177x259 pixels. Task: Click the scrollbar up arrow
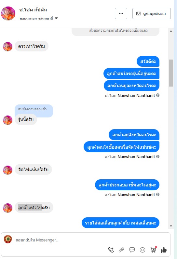(x=171, y=31)
